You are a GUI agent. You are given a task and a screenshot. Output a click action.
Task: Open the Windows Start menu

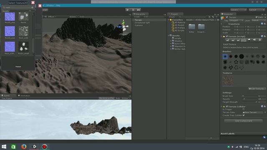click(4, 147)
